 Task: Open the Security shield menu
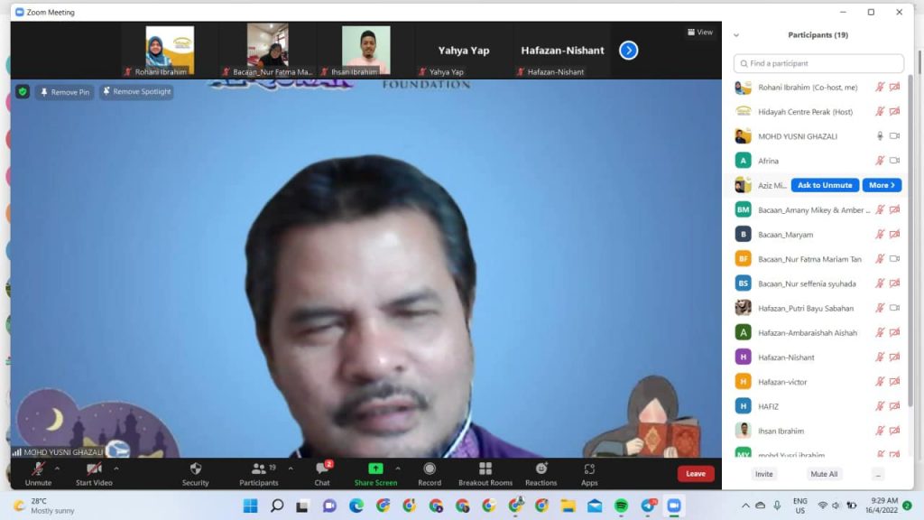click(x=195, y=474)
